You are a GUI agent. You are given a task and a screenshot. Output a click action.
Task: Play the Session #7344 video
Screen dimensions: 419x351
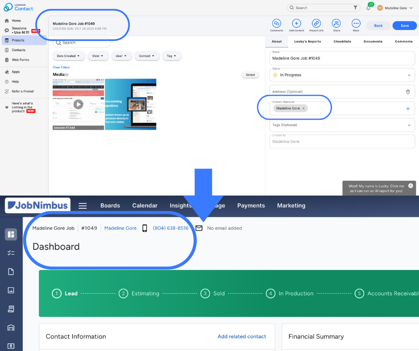(78, 104)
